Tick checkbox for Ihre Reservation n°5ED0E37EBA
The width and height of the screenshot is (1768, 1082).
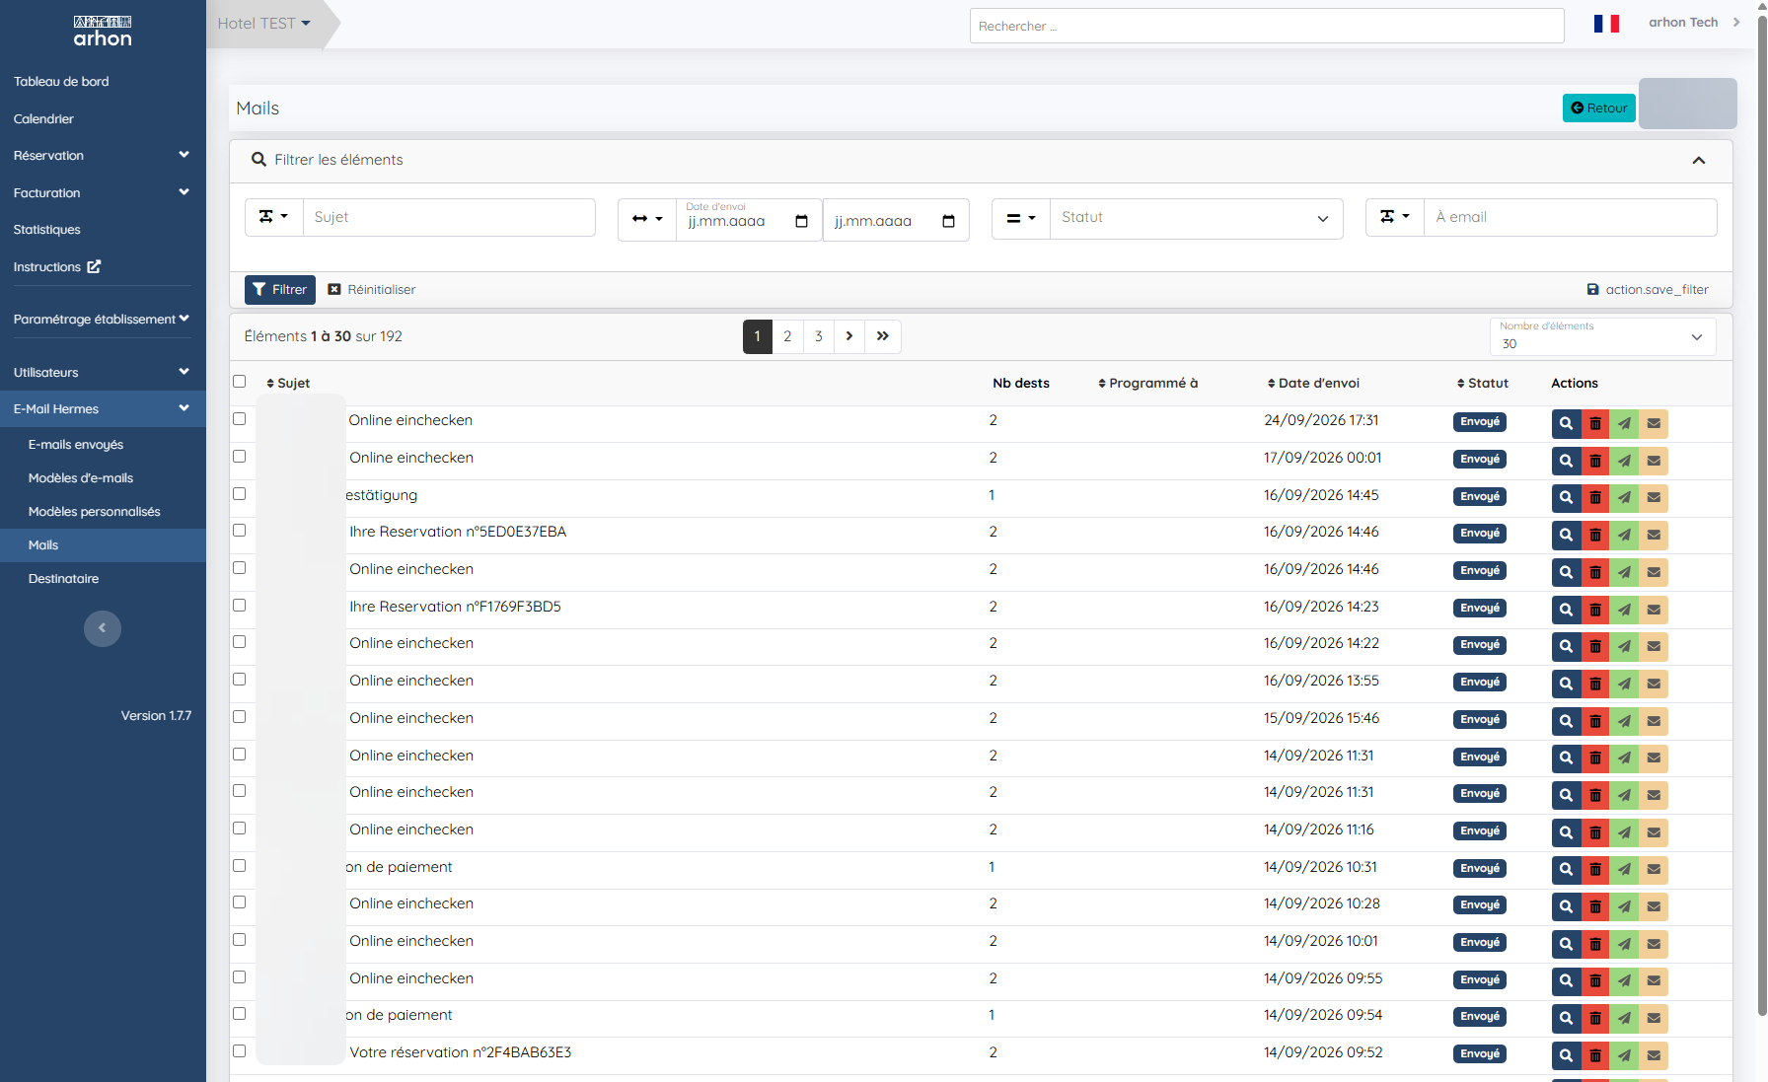(x=239, y=531)
